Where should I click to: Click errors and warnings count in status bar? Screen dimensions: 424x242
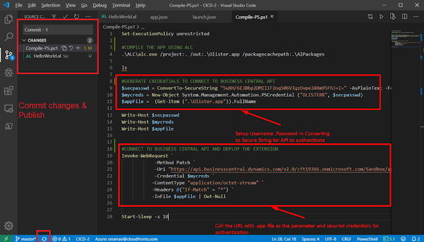[62, 239]
